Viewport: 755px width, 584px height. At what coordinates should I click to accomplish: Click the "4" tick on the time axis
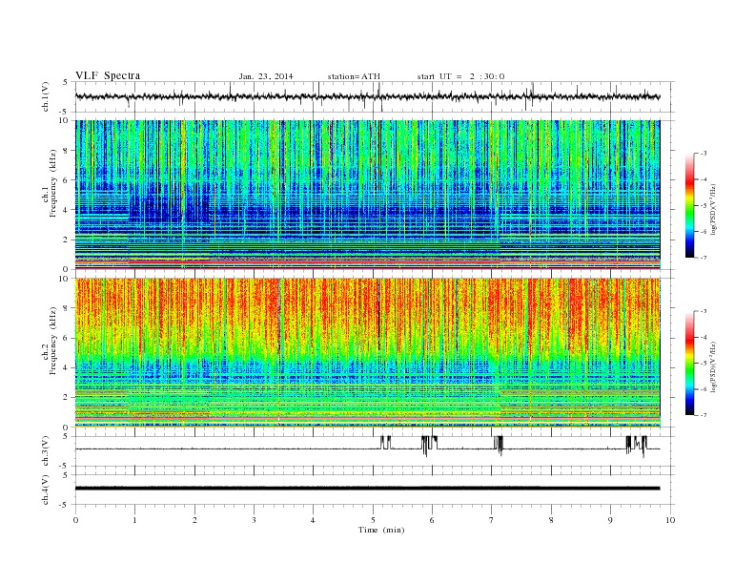pyautogui.click(x=314, y=520)
